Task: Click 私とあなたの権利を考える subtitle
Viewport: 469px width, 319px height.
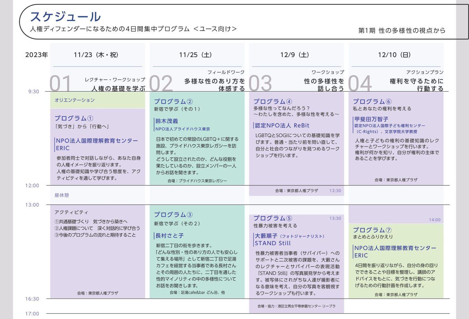Action: [382, 109]
